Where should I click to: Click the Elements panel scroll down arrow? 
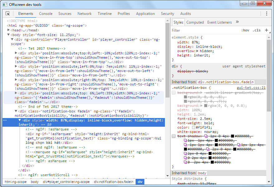168,176
